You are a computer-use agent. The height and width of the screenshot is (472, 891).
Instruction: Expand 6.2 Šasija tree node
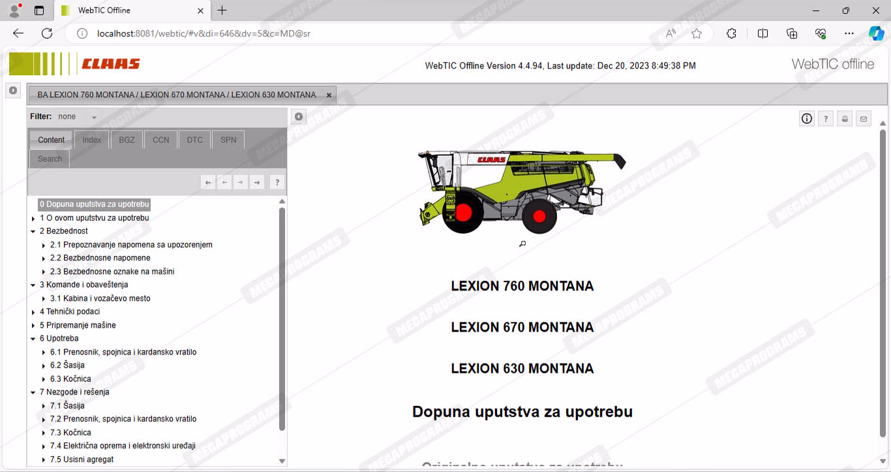tap(44, 366)
